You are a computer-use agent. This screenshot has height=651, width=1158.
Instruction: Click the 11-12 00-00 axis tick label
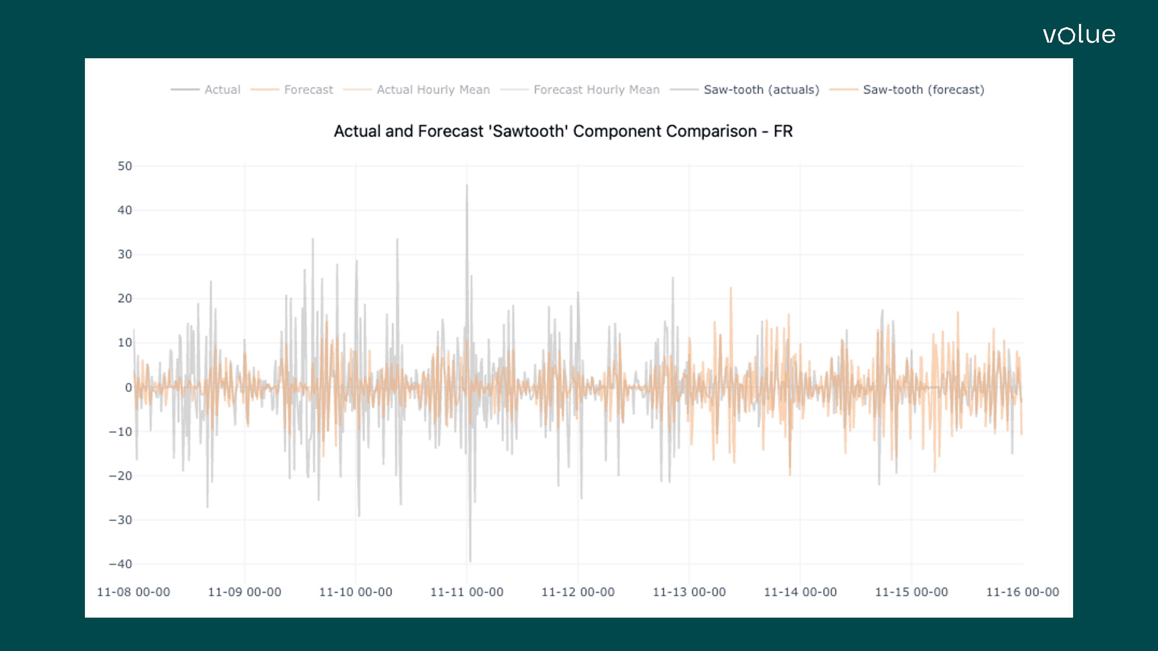coord(579,592)
